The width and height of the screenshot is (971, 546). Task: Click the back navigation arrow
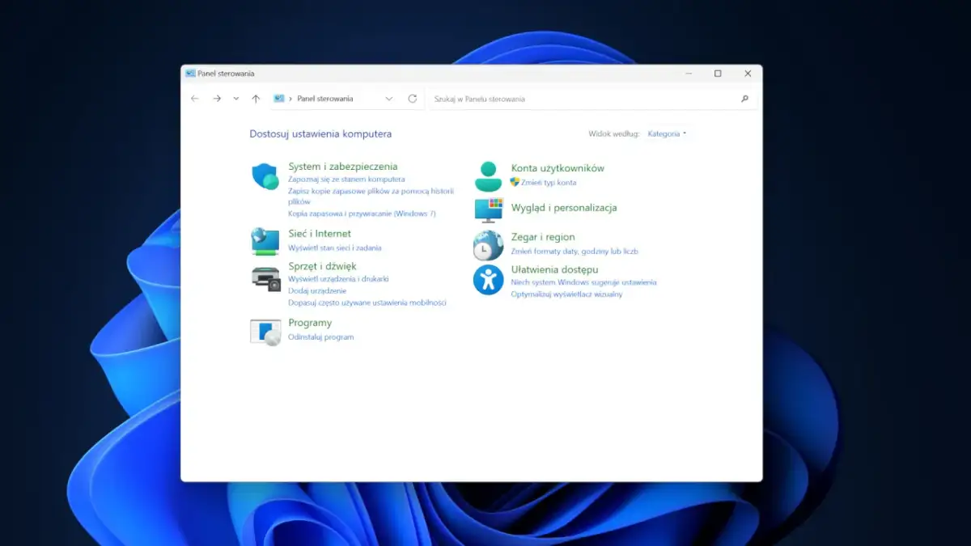click(195, 99)
